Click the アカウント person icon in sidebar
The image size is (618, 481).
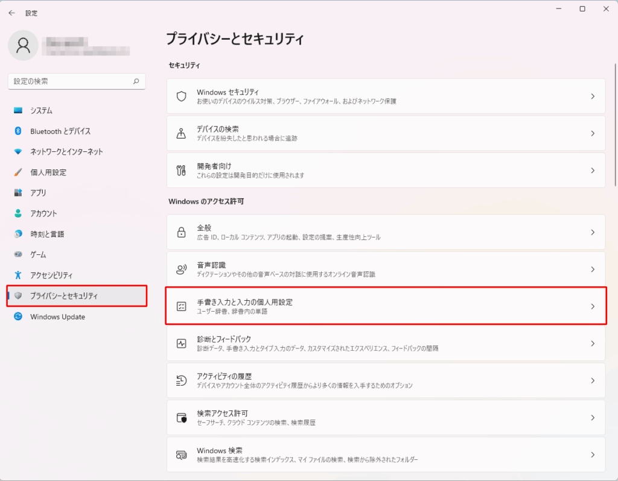click(18, 213)
